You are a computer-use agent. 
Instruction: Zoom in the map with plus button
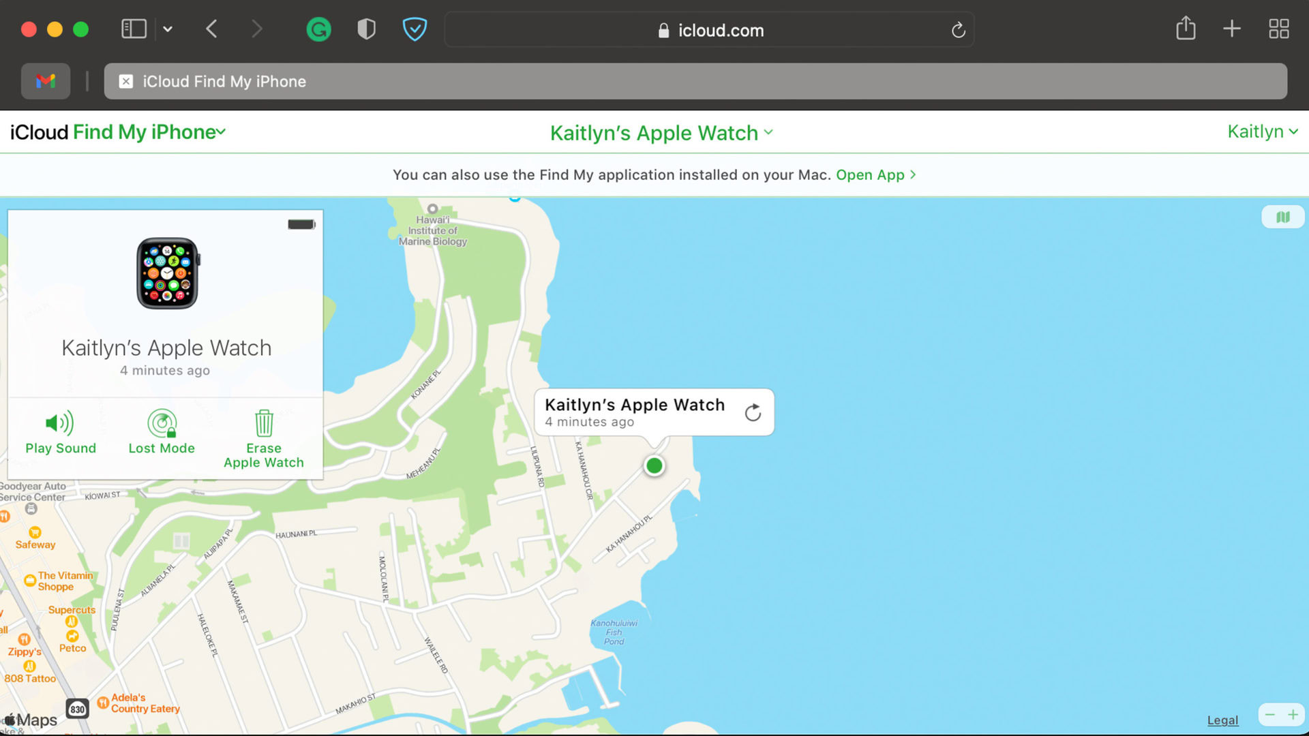coord(1293,715)
